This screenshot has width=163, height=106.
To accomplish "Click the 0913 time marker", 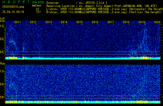I will tap(49, 22).
